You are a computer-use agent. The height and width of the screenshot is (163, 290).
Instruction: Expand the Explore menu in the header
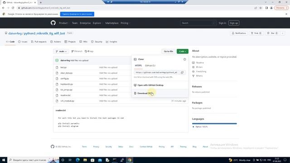pyautogui.click(x=97, y=23)
